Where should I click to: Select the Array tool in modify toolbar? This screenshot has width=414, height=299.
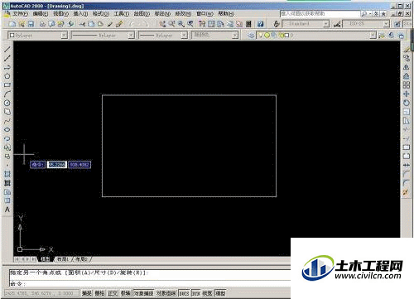[x=407, y=84]
